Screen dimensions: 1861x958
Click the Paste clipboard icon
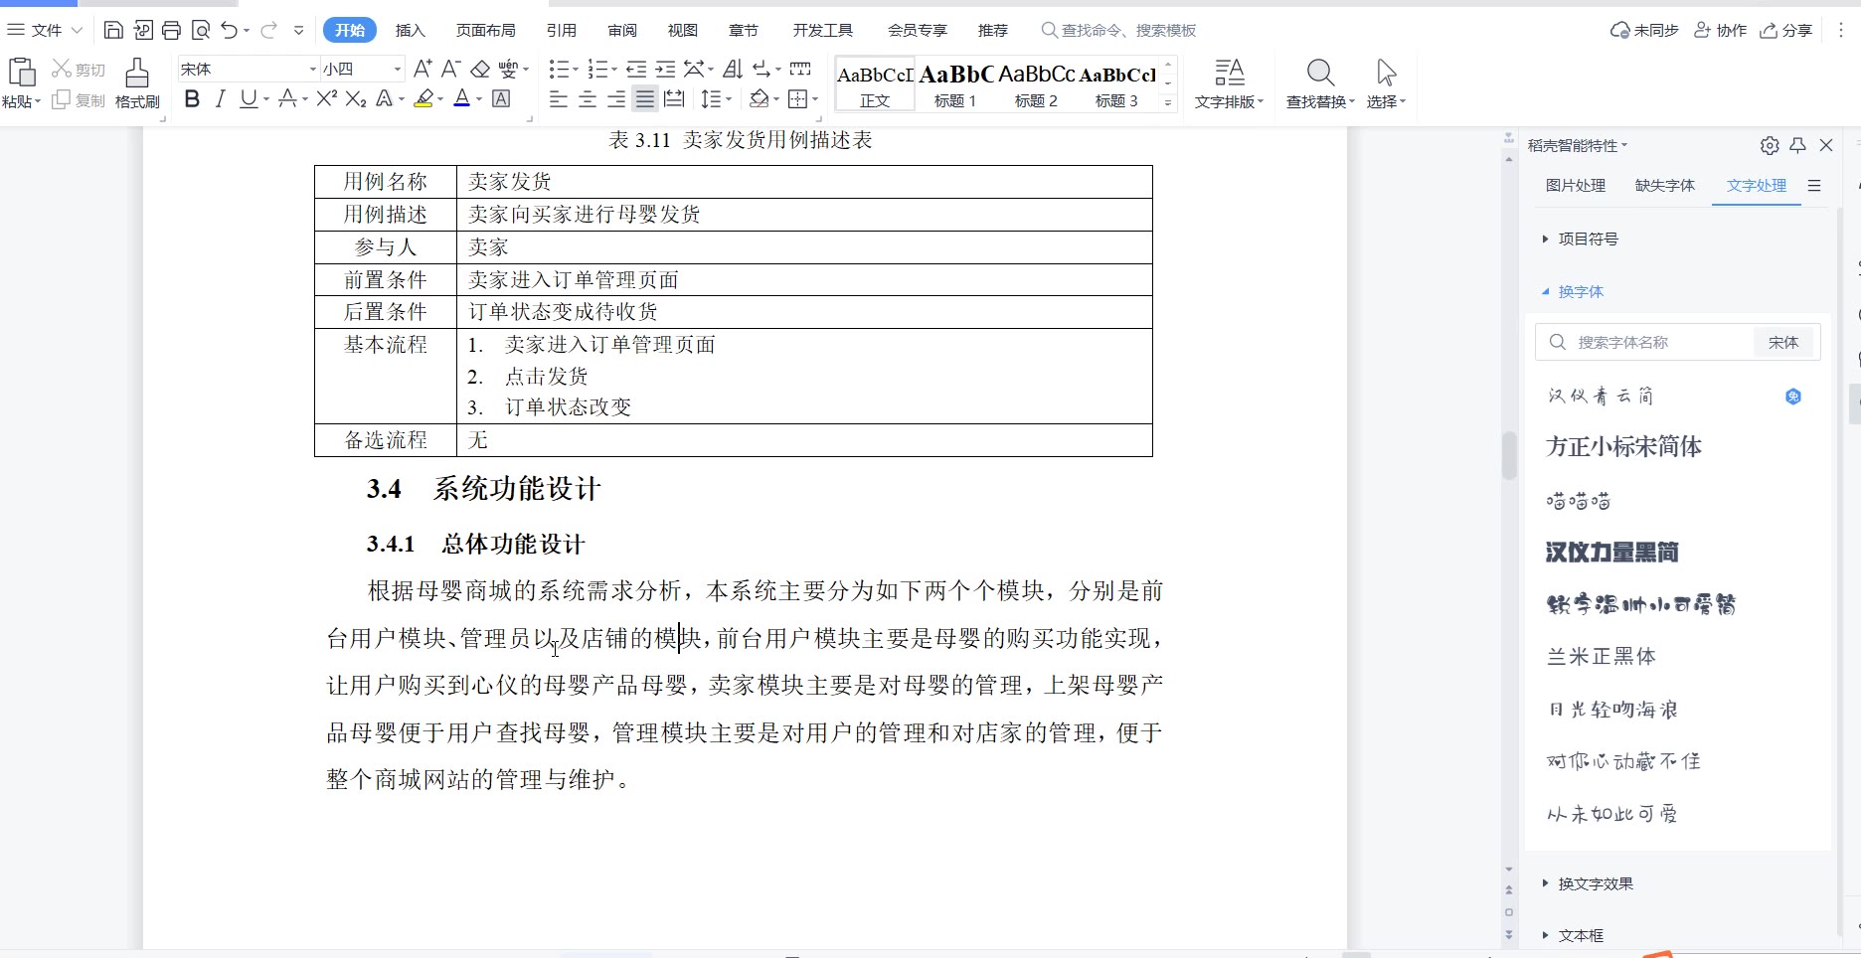[22, 73]
